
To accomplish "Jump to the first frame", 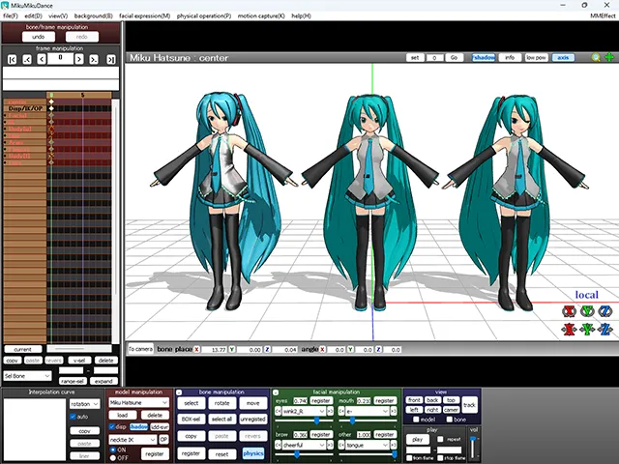I will point(13,59).
